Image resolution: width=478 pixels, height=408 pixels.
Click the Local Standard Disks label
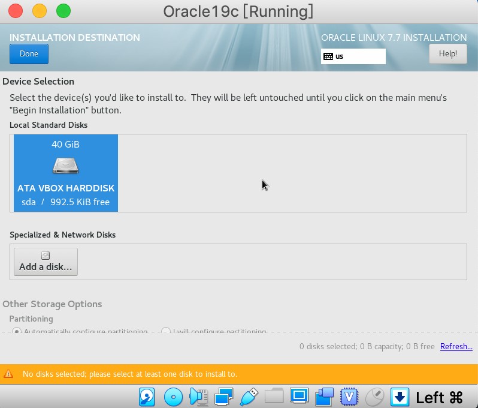49,125
